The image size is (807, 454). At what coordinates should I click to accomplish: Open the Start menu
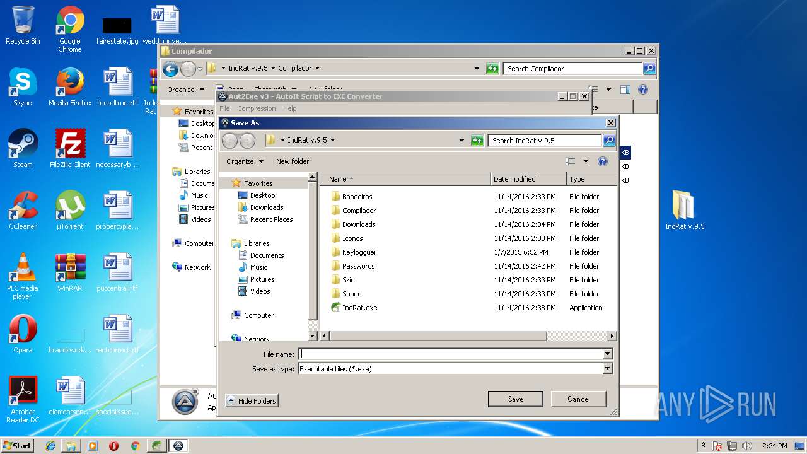pos(17,446)
